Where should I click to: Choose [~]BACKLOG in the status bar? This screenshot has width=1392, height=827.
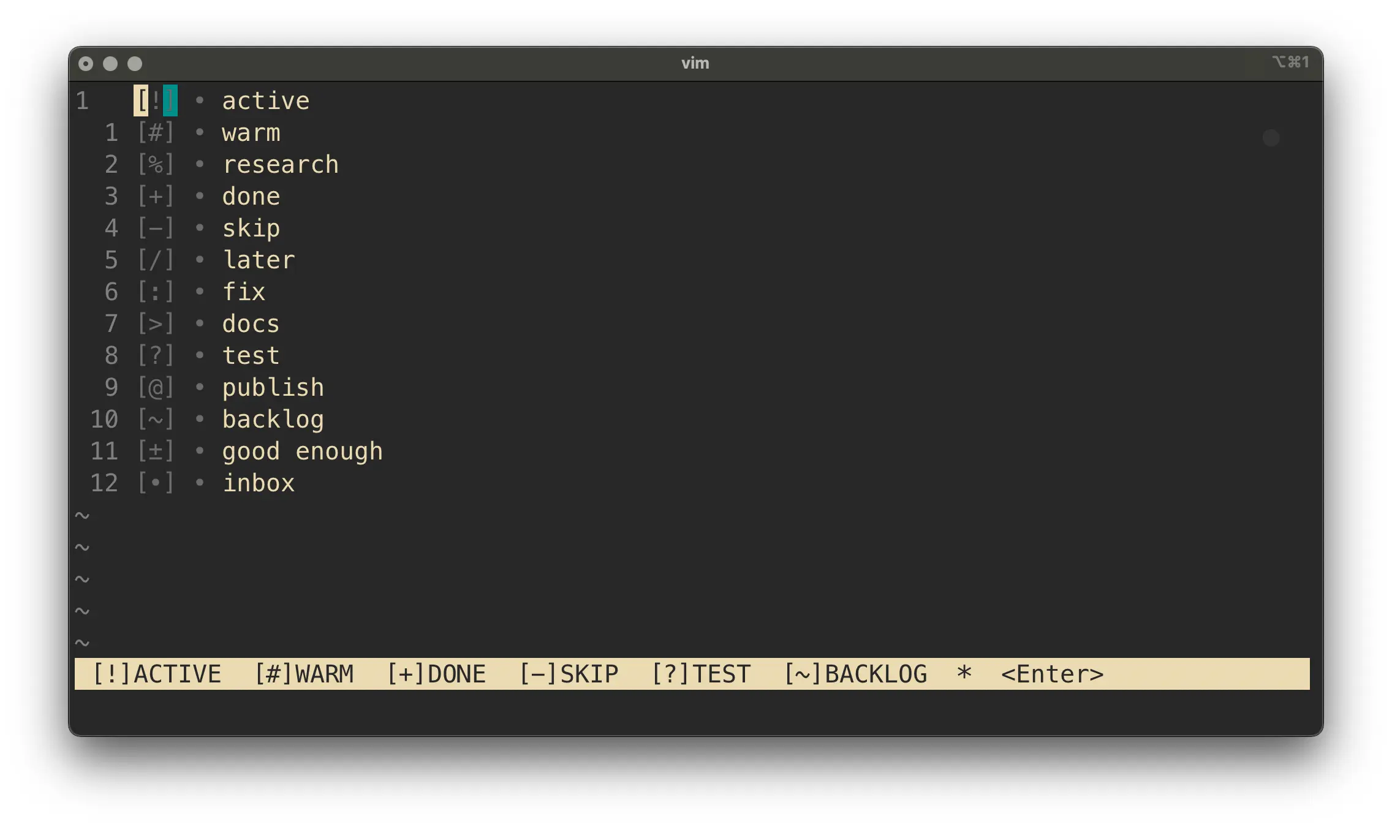point(856,674)
